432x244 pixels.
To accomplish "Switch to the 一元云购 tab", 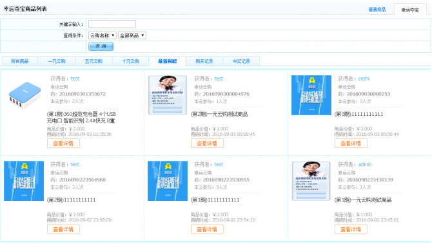I will (x=57, y=61).
